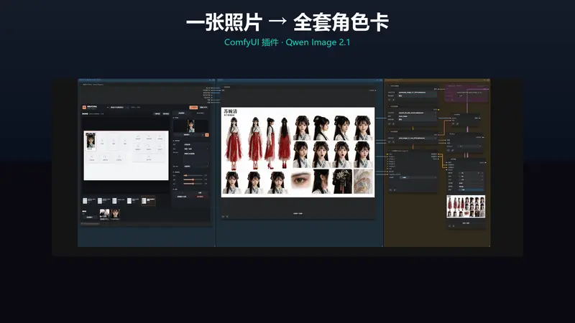Image resolution: width=575 pixels, height=323 pixels.
Task: Open the selector dropdown in the plugin header bar
Action: [x=119, y=107]
